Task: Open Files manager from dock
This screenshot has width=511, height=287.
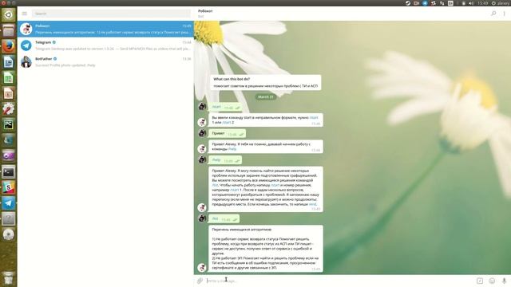Action: tap(9, 30)
